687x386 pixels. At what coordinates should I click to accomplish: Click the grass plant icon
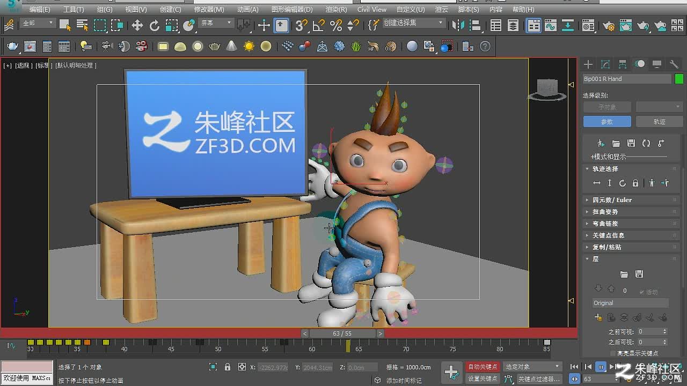[x=356, y=47]
